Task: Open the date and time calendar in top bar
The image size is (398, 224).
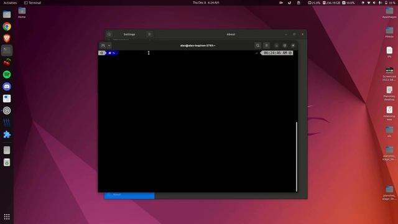Action: click(x=206, y=2)
